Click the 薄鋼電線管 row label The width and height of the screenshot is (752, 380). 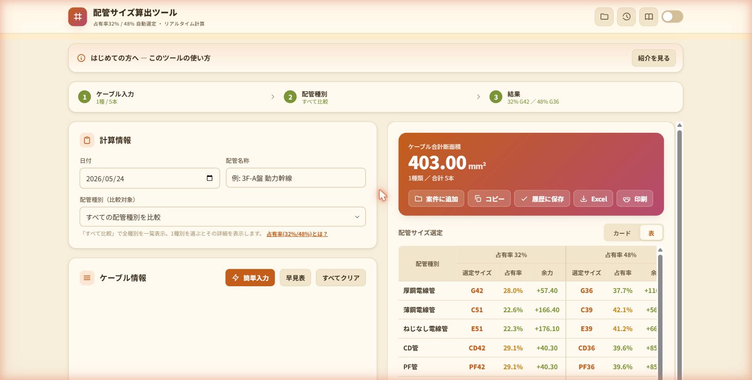(x=419, y=310)
